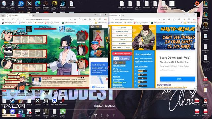Open new tab in In-Game browser window
The width and height of the screenshot is (212, 119).
click(34, 16)
